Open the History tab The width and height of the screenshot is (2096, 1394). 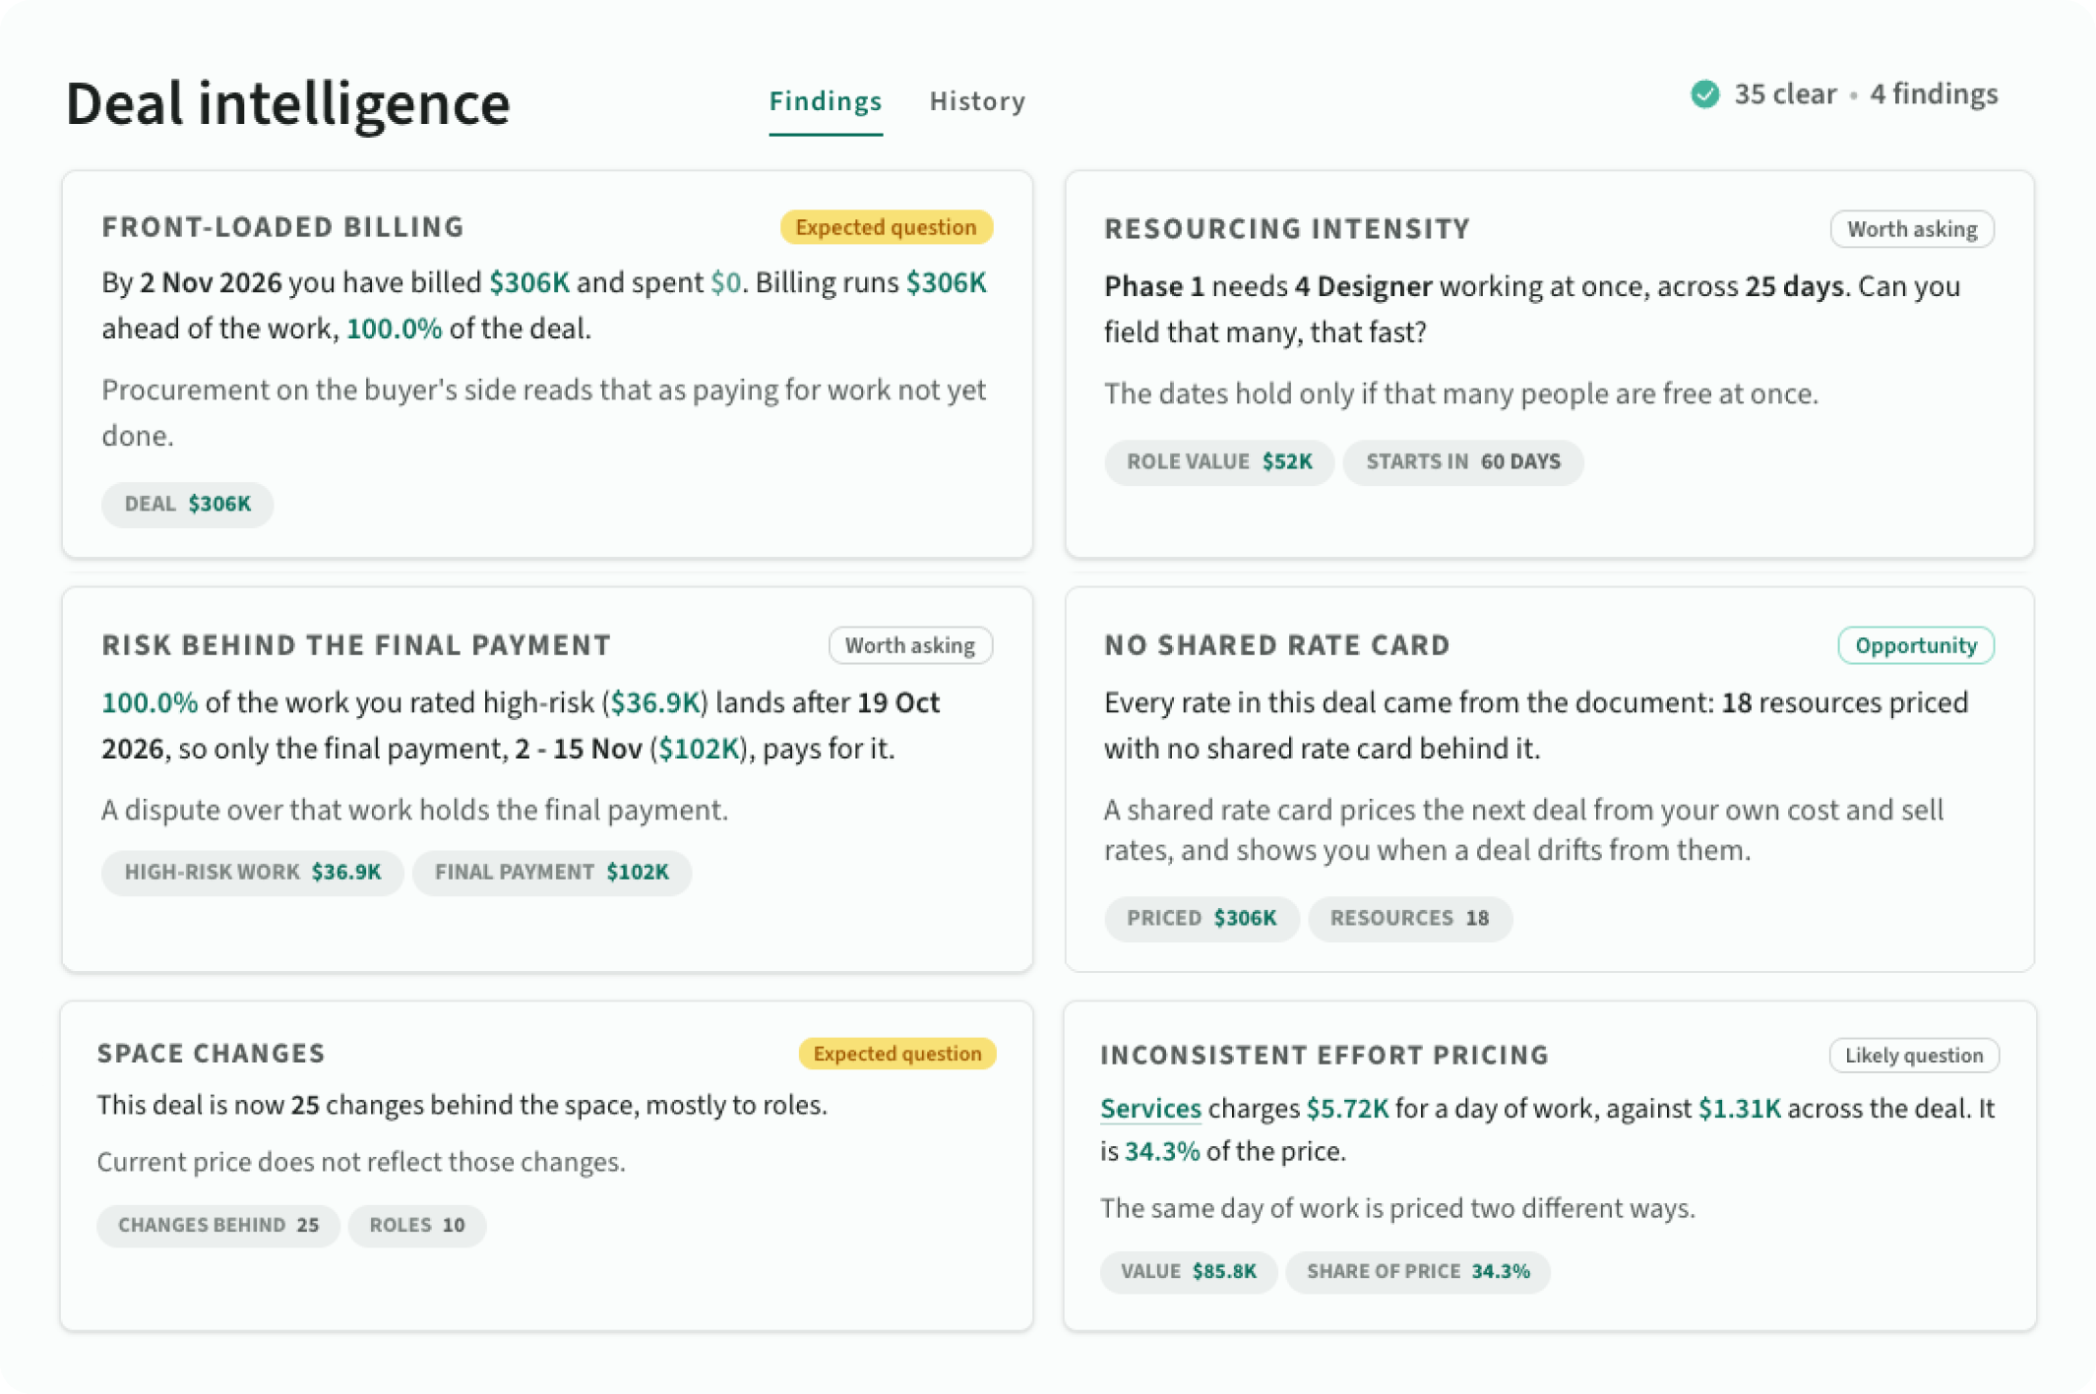pos(977,101)
